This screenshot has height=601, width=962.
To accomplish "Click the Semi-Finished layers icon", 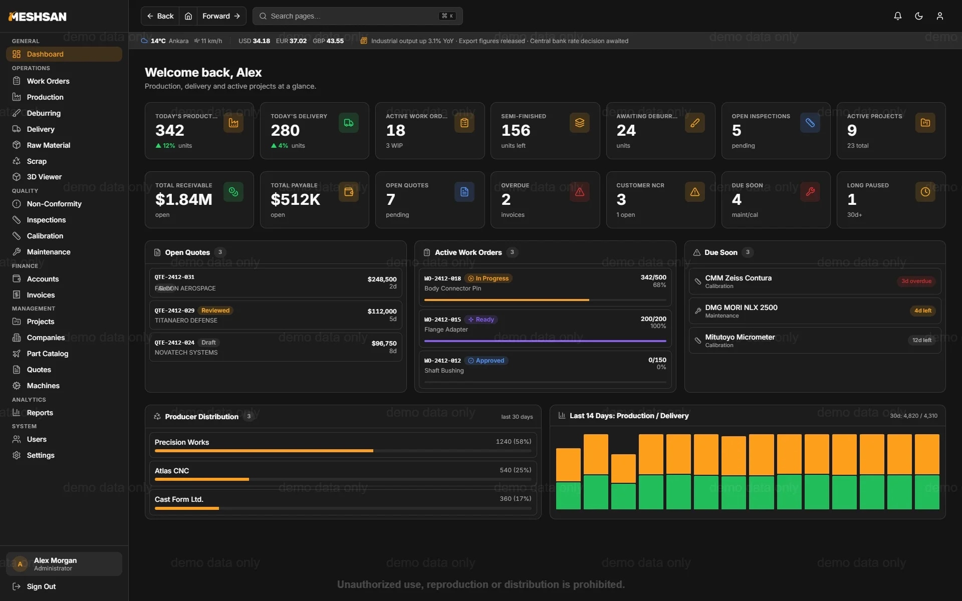I will (580, 123).
